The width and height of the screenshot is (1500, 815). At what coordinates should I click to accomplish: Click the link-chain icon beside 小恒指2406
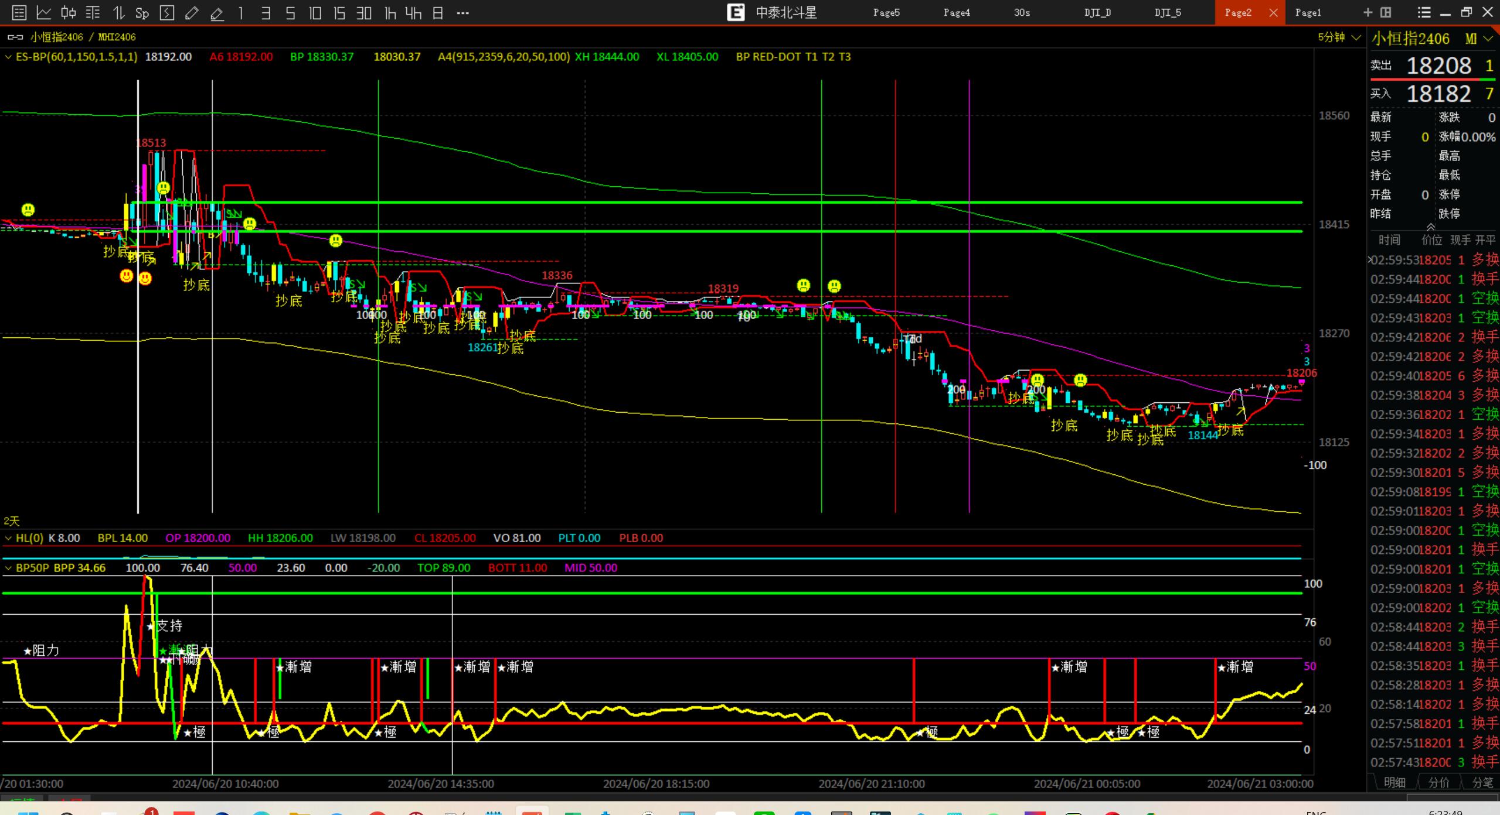[15, 37]
